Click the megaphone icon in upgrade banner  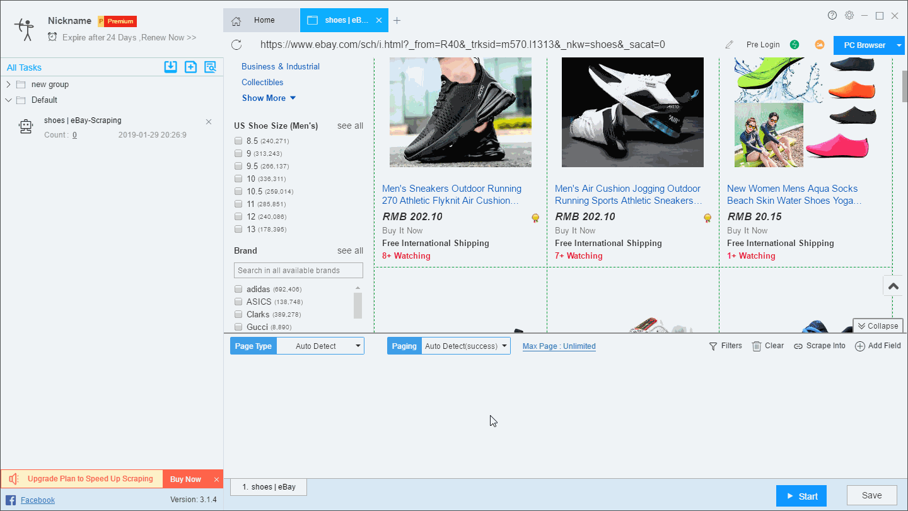14,479
